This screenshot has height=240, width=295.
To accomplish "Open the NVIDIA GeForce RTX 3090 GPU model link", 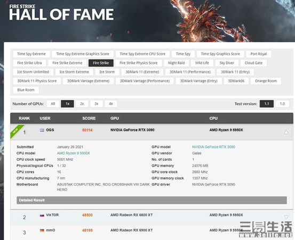I will tap(213, 147).
